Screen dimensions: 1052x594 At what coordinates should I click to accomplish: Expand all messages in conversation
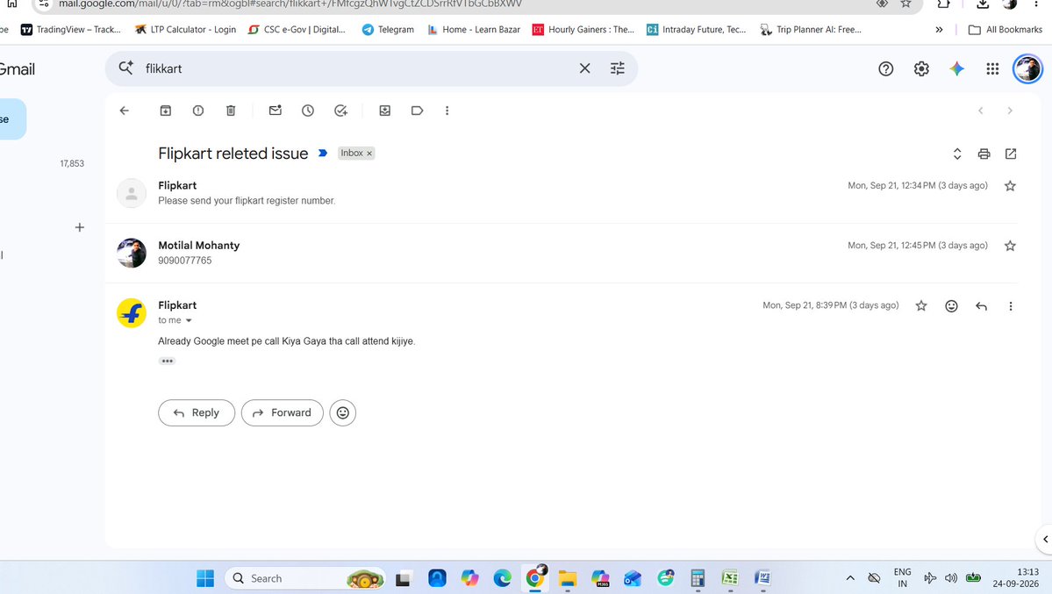[x=957, y=154]
